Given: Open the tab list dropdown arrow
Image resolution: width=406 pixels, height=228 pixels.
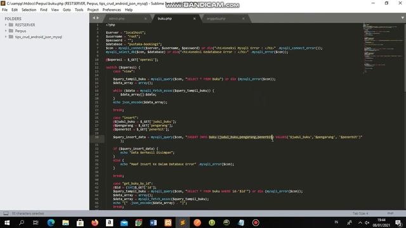Looking at the screenshot, I should (x=402, y=18).
